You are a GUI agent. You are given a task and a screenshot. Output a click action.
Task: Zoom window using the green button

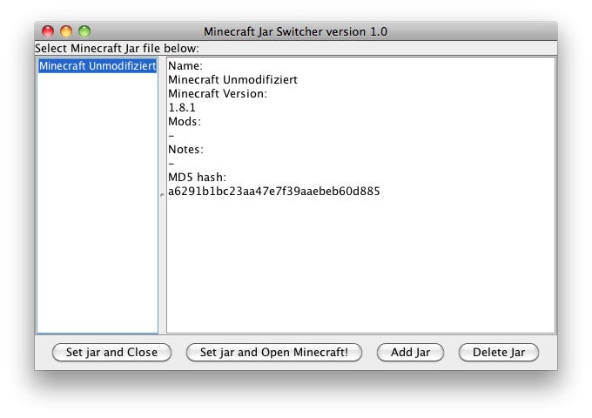coord(84,31)
